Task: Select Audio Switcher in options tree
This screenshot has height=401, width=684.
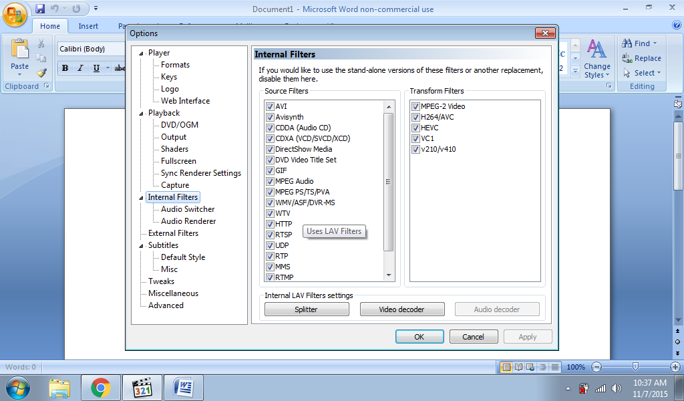Action: (188, 209)
